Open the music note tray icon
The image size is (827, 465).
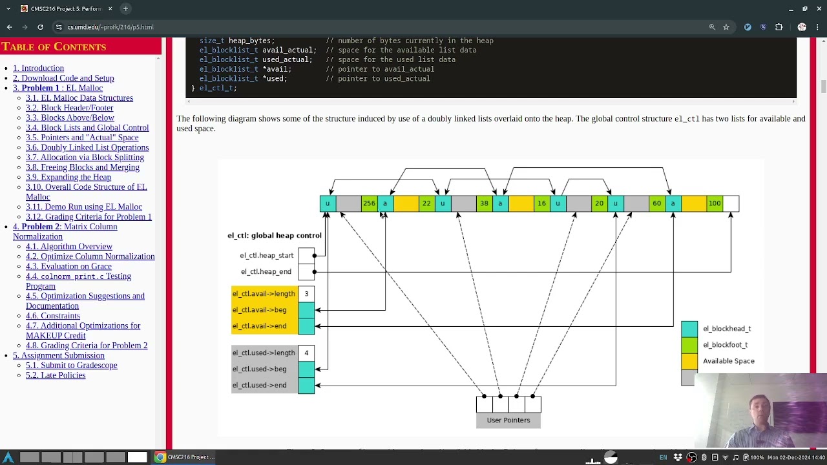click(735, 457)
